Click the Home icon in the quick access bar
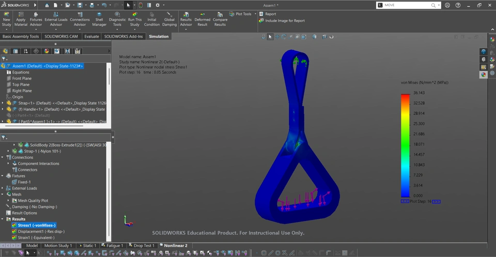 coord(47,5)
